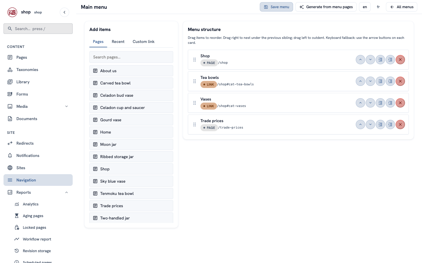The height and width of the screenshot is (263, 422).
Task: Generate from menu pages
Action: [326, 7]
